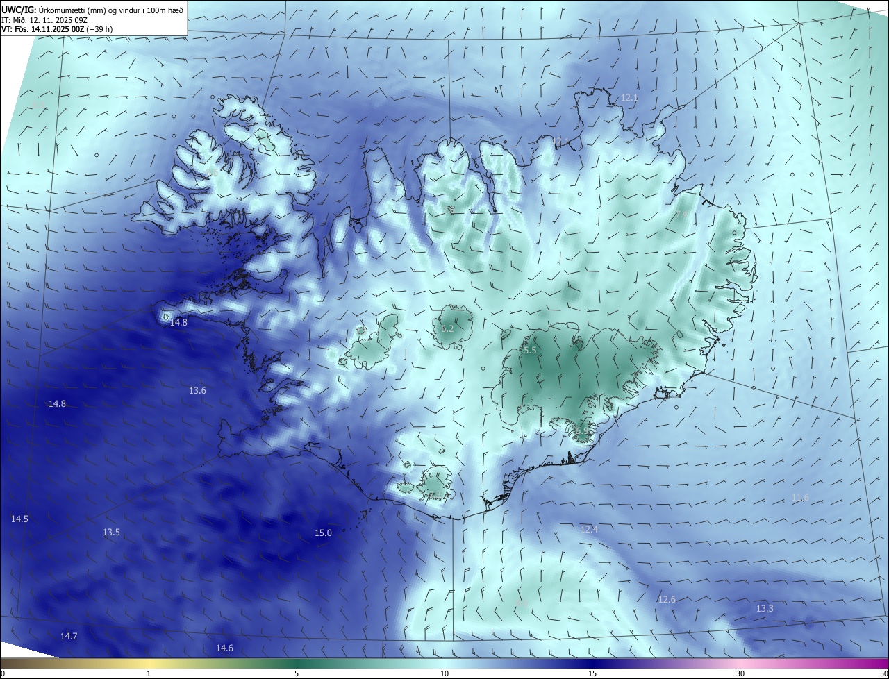Viewport: 889px width, 679px height.
Task: Click the 6.2 value label on Hofsjökull glacier
Action: (447, 329)
